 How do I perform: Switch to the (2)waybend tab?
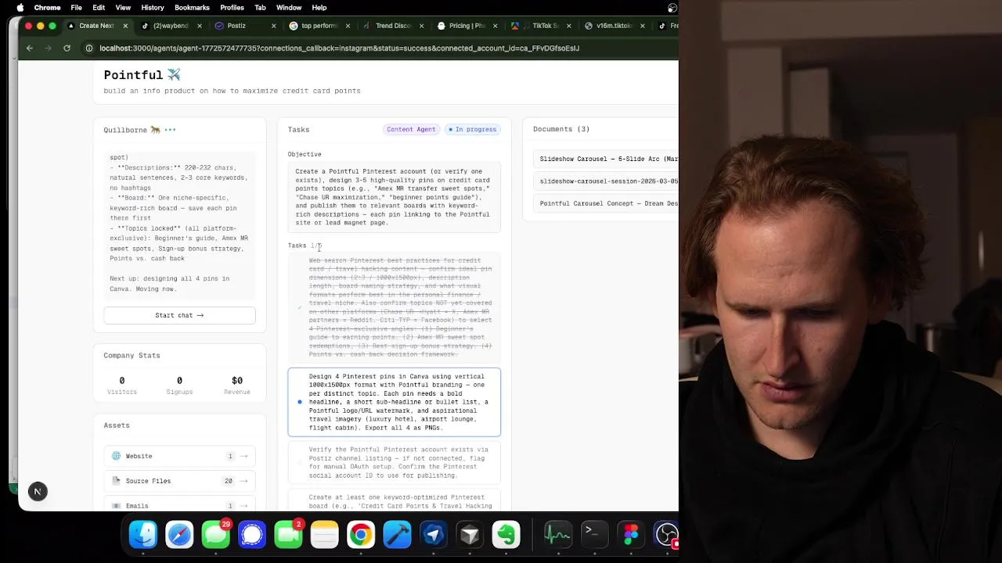click(171, 26)
